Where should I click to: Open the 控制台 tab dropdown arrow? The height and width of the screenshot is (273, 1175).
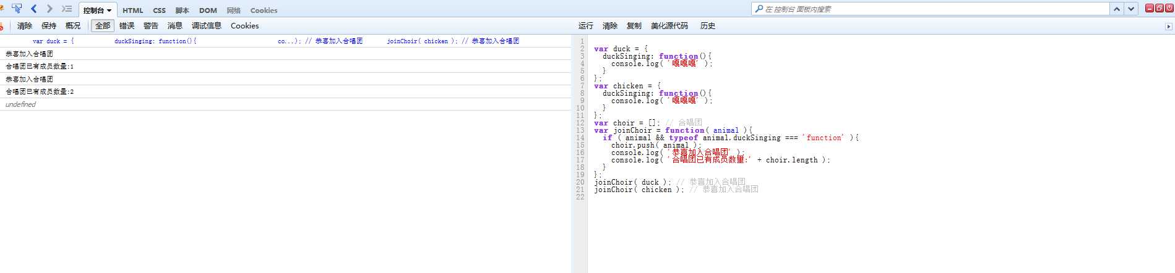pos(110,10)
